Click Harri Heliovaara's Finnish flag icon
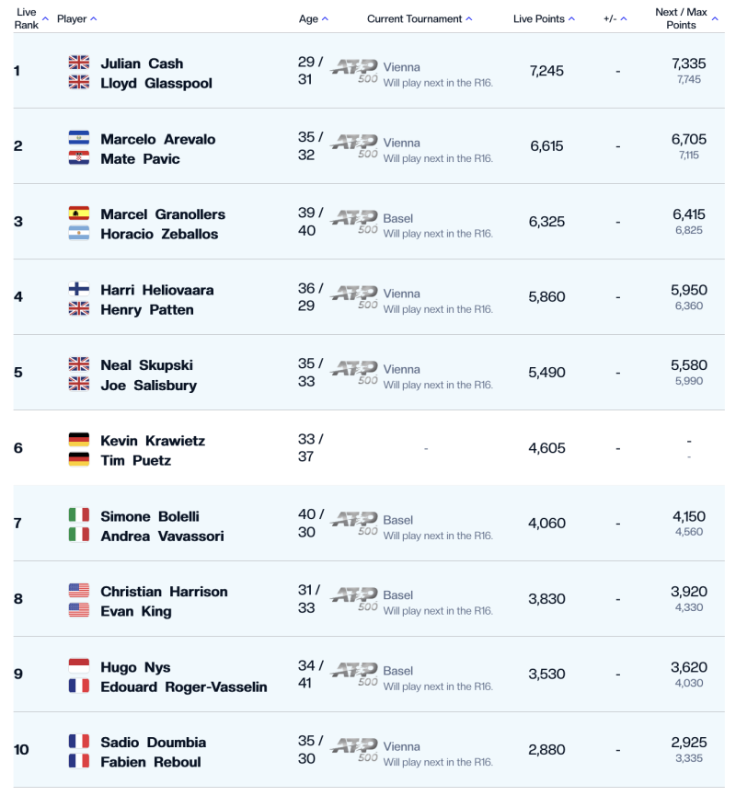The image size is (736, 796). [x=79, y=289]
